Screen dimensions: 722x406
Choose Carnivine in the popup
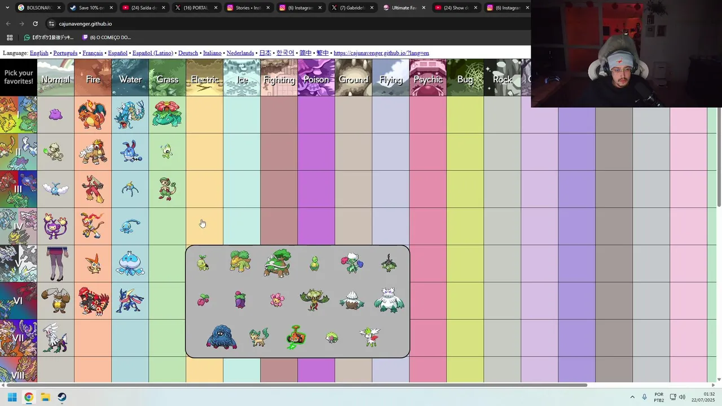click(314, 300)
